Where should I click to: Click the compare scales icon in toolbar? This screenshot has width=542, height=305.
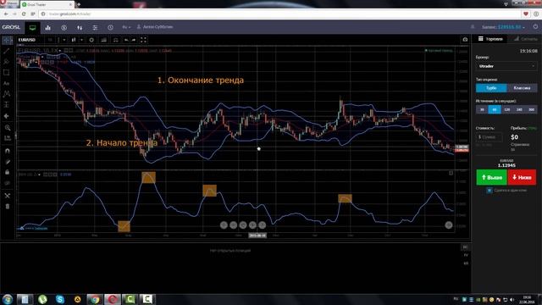pos(116,40)
